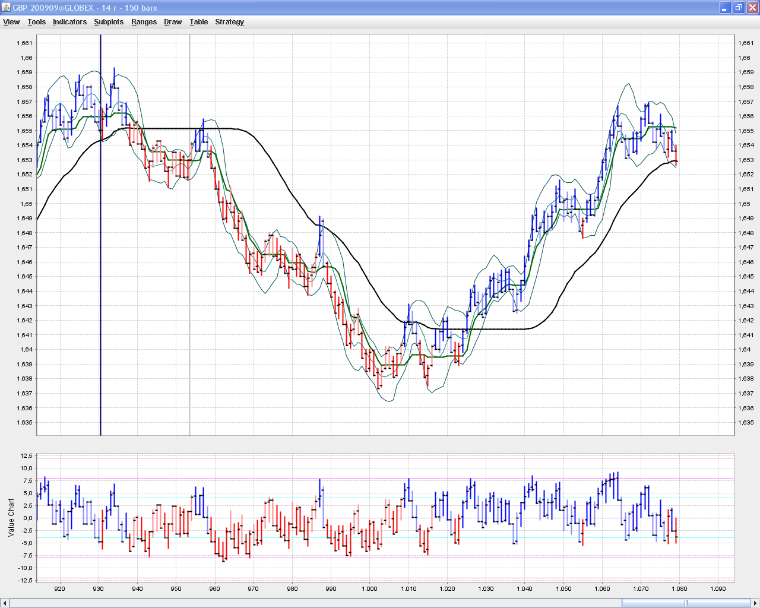
Task: Open the Strategy menu
Action: 229,22
